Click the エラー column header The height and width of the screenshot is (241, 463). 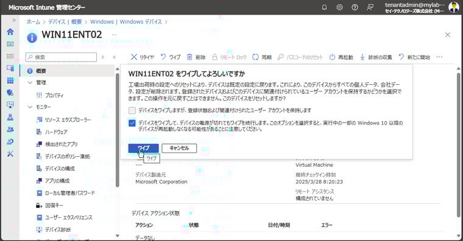(327, 225)
